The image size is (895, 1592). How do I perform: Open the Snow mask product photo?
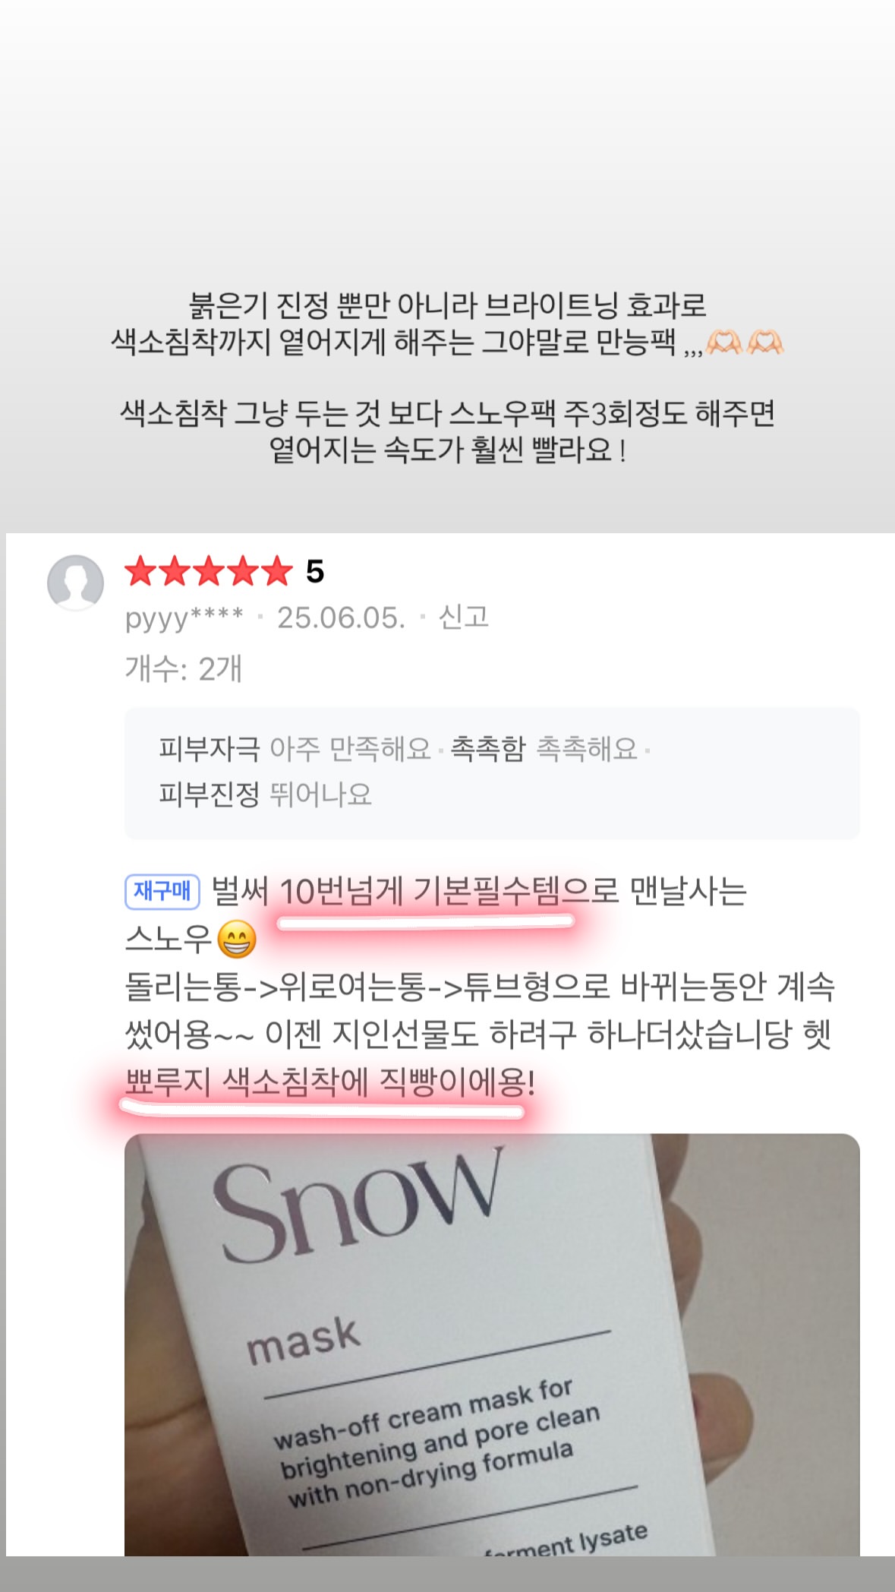click(x=492, y=1344)
